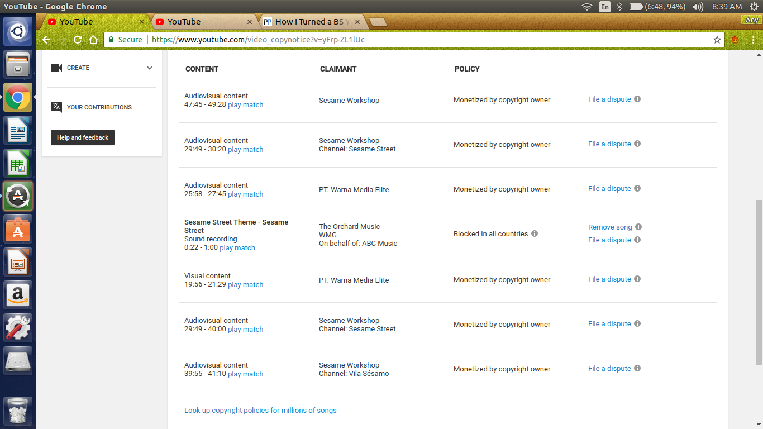The width and height of the screenshot is (763, 429).
Task: Click info icon next to Blocked in all countries
Action: point(535,233)
